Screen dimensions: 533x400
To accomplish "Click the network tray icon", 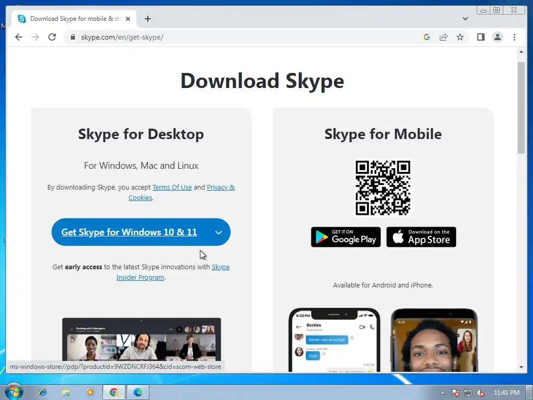I will coord(468,393).
